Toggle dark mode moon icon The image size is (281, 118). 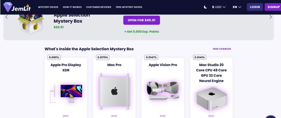pos(205,7)
